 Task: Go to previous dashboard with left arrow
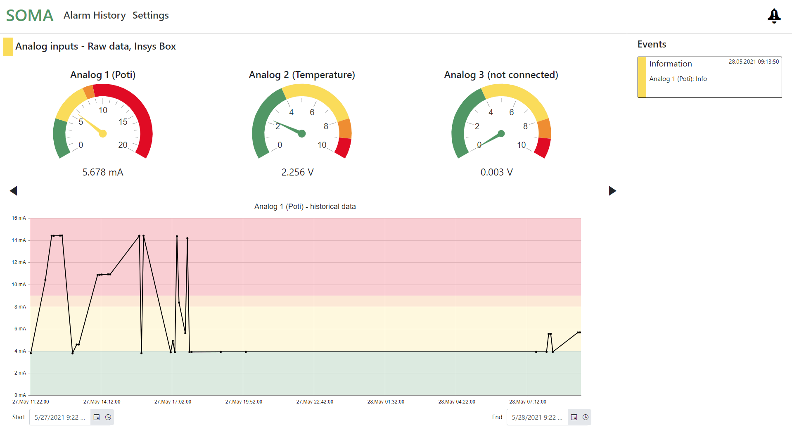coord(14,190)
